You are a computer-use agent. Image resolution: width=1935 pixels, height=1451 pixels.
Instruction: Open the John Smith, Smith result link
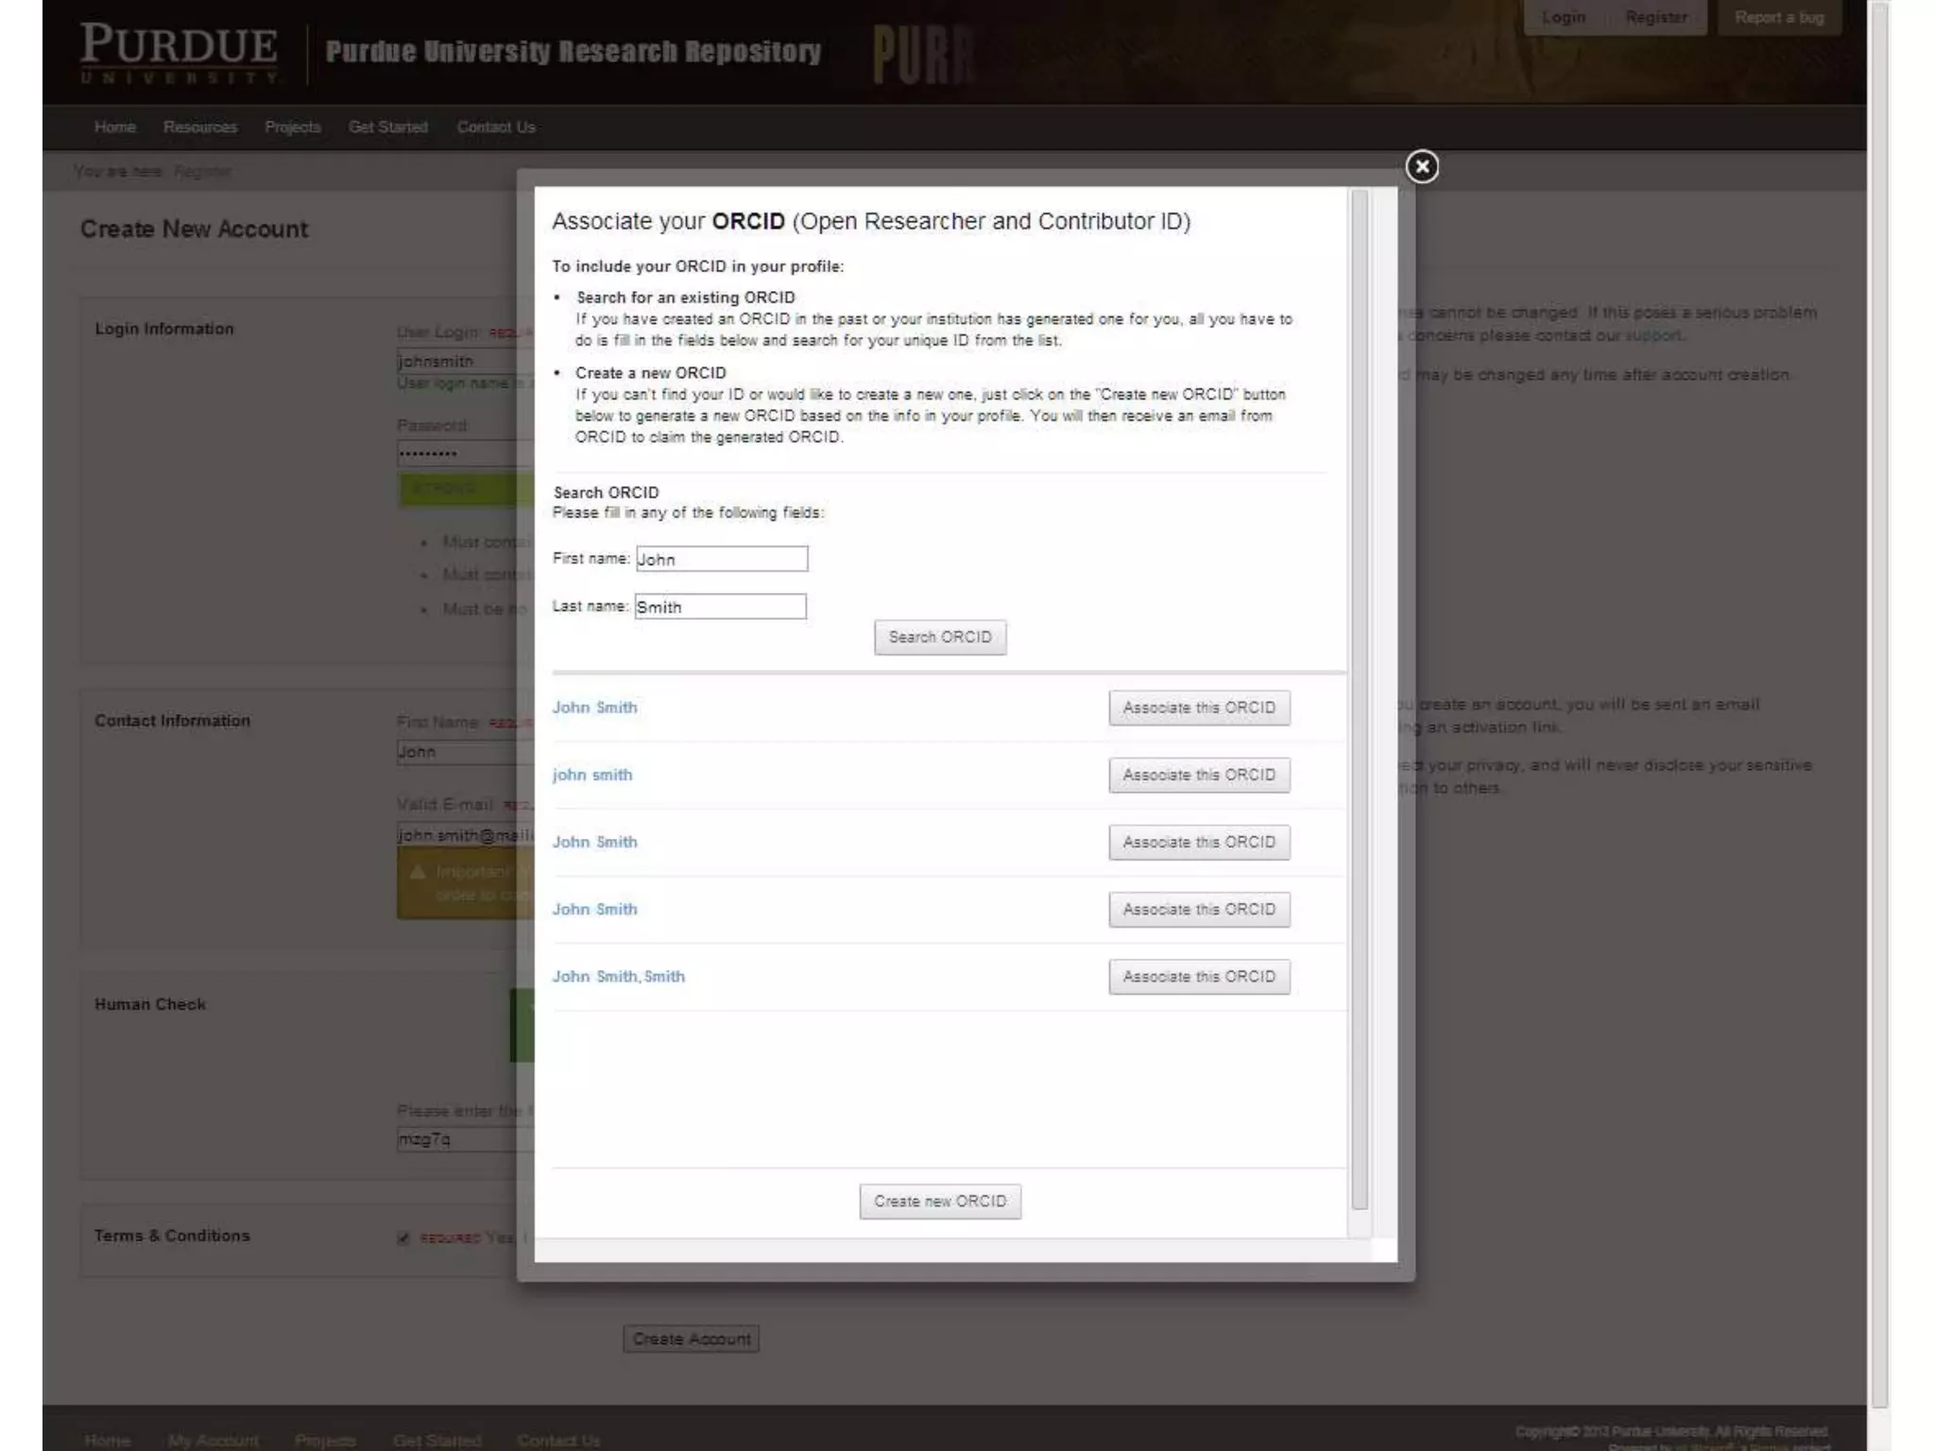click(x=618, y=977)
